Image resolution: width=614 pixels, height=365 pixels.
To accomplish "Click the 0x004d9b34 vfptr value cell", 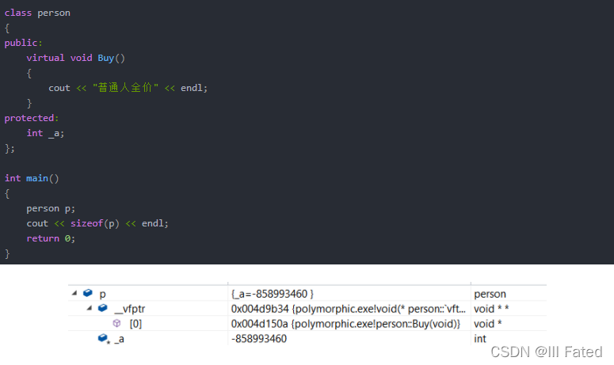I will (348, 309).
